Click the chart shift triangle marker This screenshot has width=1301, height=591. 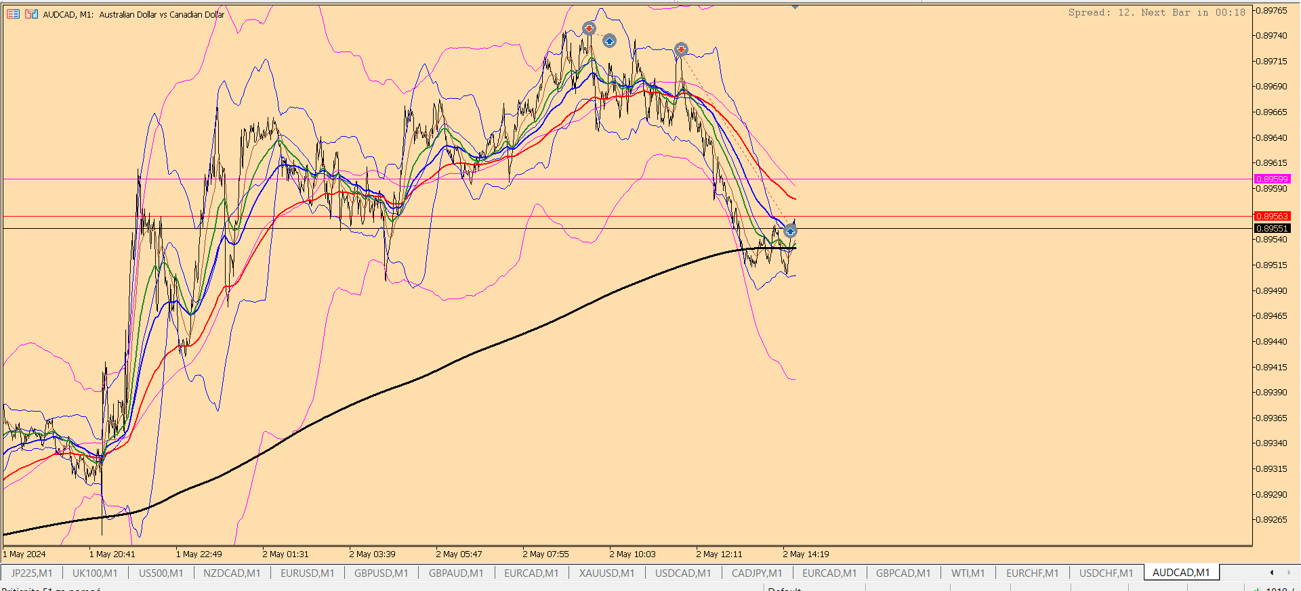pyautogui.click(x=795, y=7)
